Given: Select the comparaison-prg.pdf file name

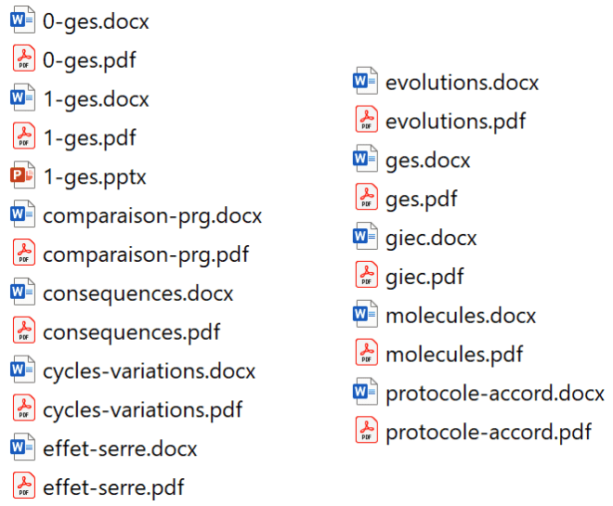Looking at the screenshot, I should click(146, 254).
